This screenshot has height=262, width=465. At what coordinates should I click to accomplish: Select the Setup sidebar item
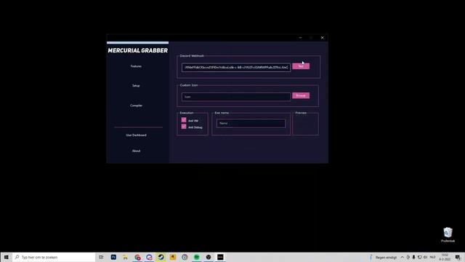pyautogui.click(x=136, y=86)
